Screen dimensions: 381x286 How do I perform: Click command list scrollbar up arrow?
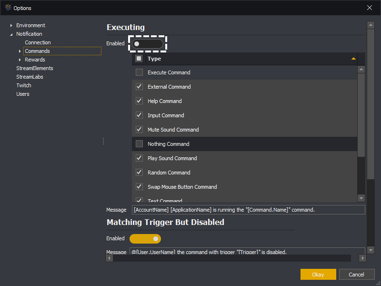coord(361,70)
